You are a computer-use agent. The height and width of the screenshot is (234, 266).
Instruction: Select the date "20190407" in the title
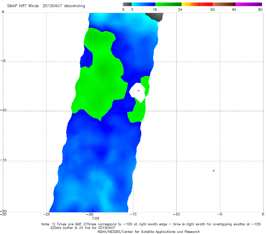point(52,6)
